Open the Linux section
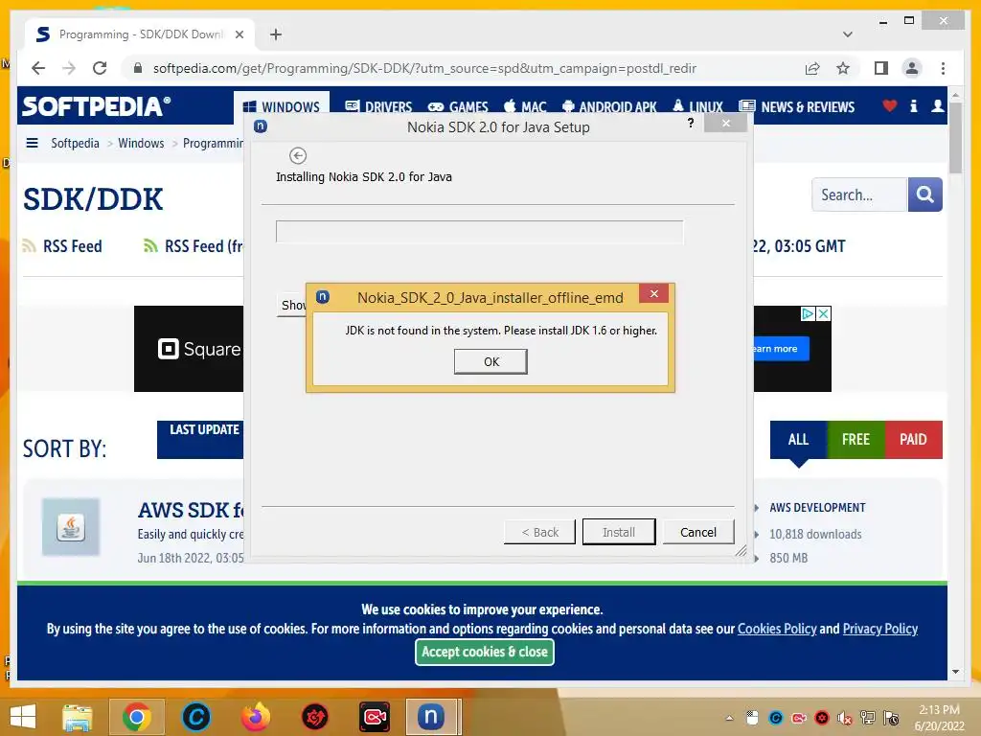 (697, 107)
